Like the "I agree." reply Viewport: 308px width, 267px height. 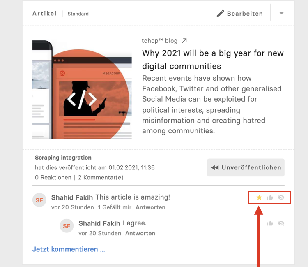click(x=270, y=223)
